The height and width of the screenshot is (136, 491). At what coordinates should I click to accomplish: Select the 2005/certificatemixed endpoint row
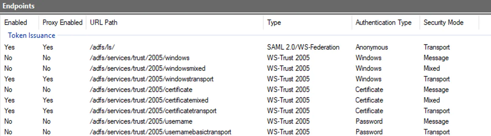click(x=245, y=100)
